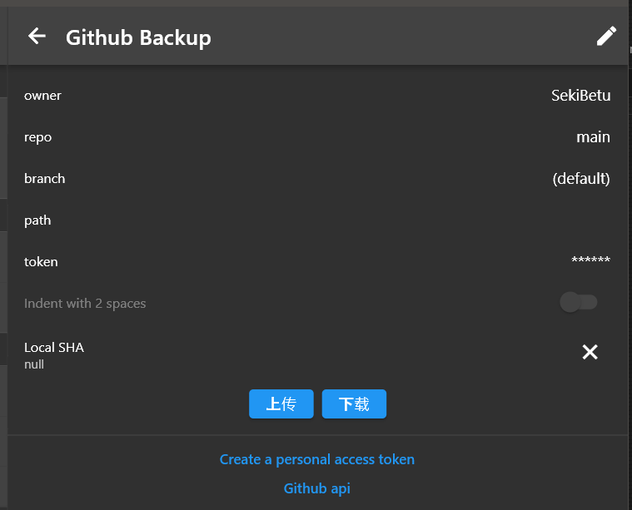Clear Local SHA with the X icon
Screen dimensions: 632x510
tap(590, 352)
